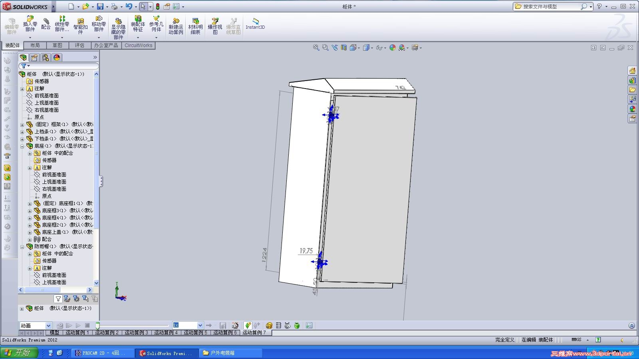
Task: Open the motion study type 动画 dropdown
Action: (x=48, y=325)
